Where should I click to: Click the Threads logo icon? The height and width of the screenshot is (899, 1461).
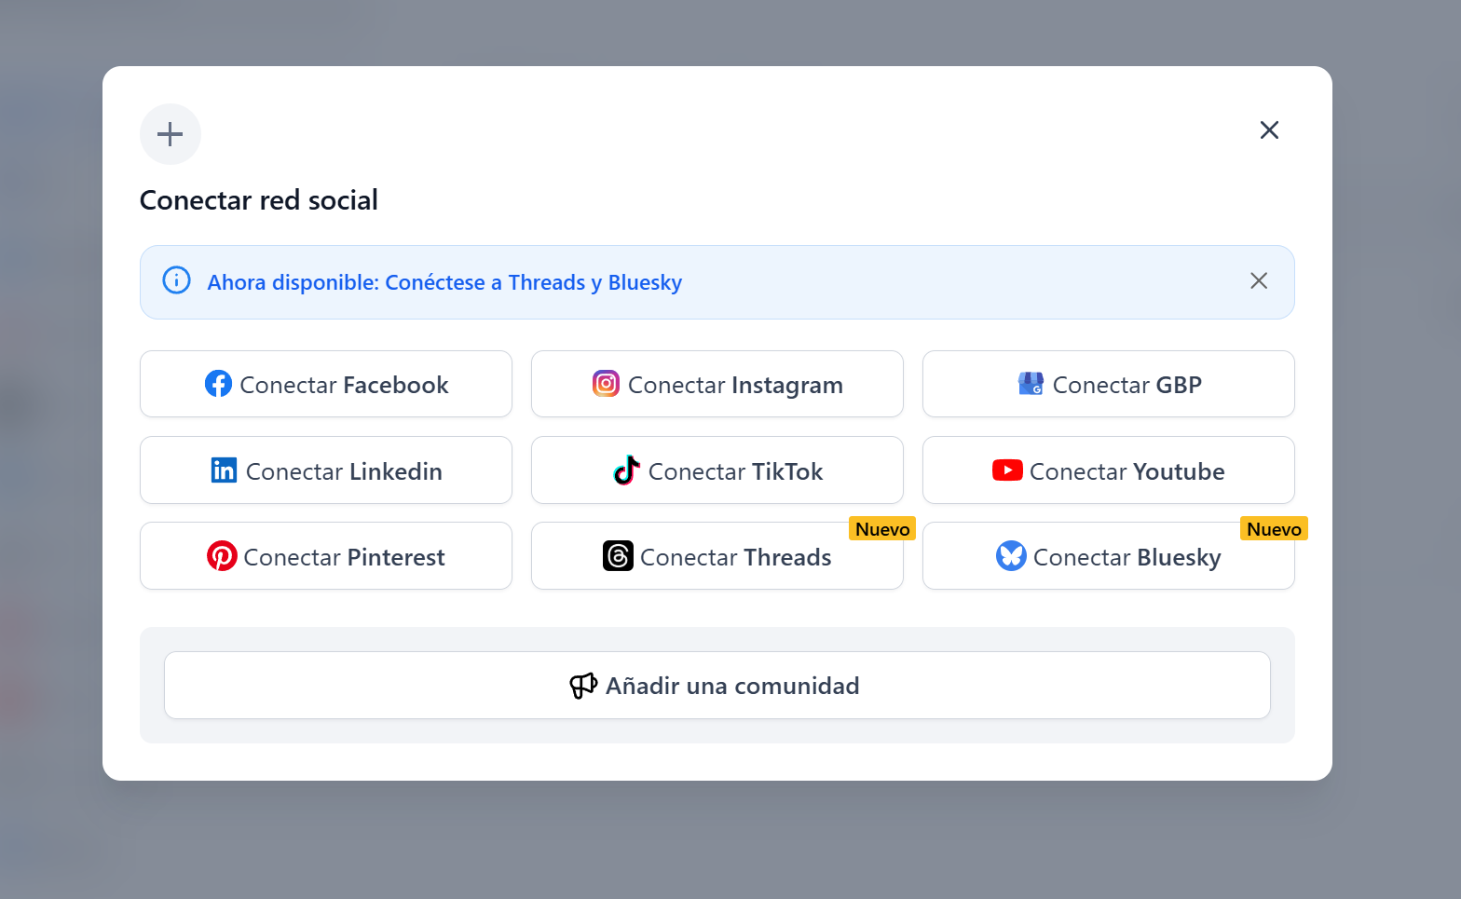coord(618,556)
